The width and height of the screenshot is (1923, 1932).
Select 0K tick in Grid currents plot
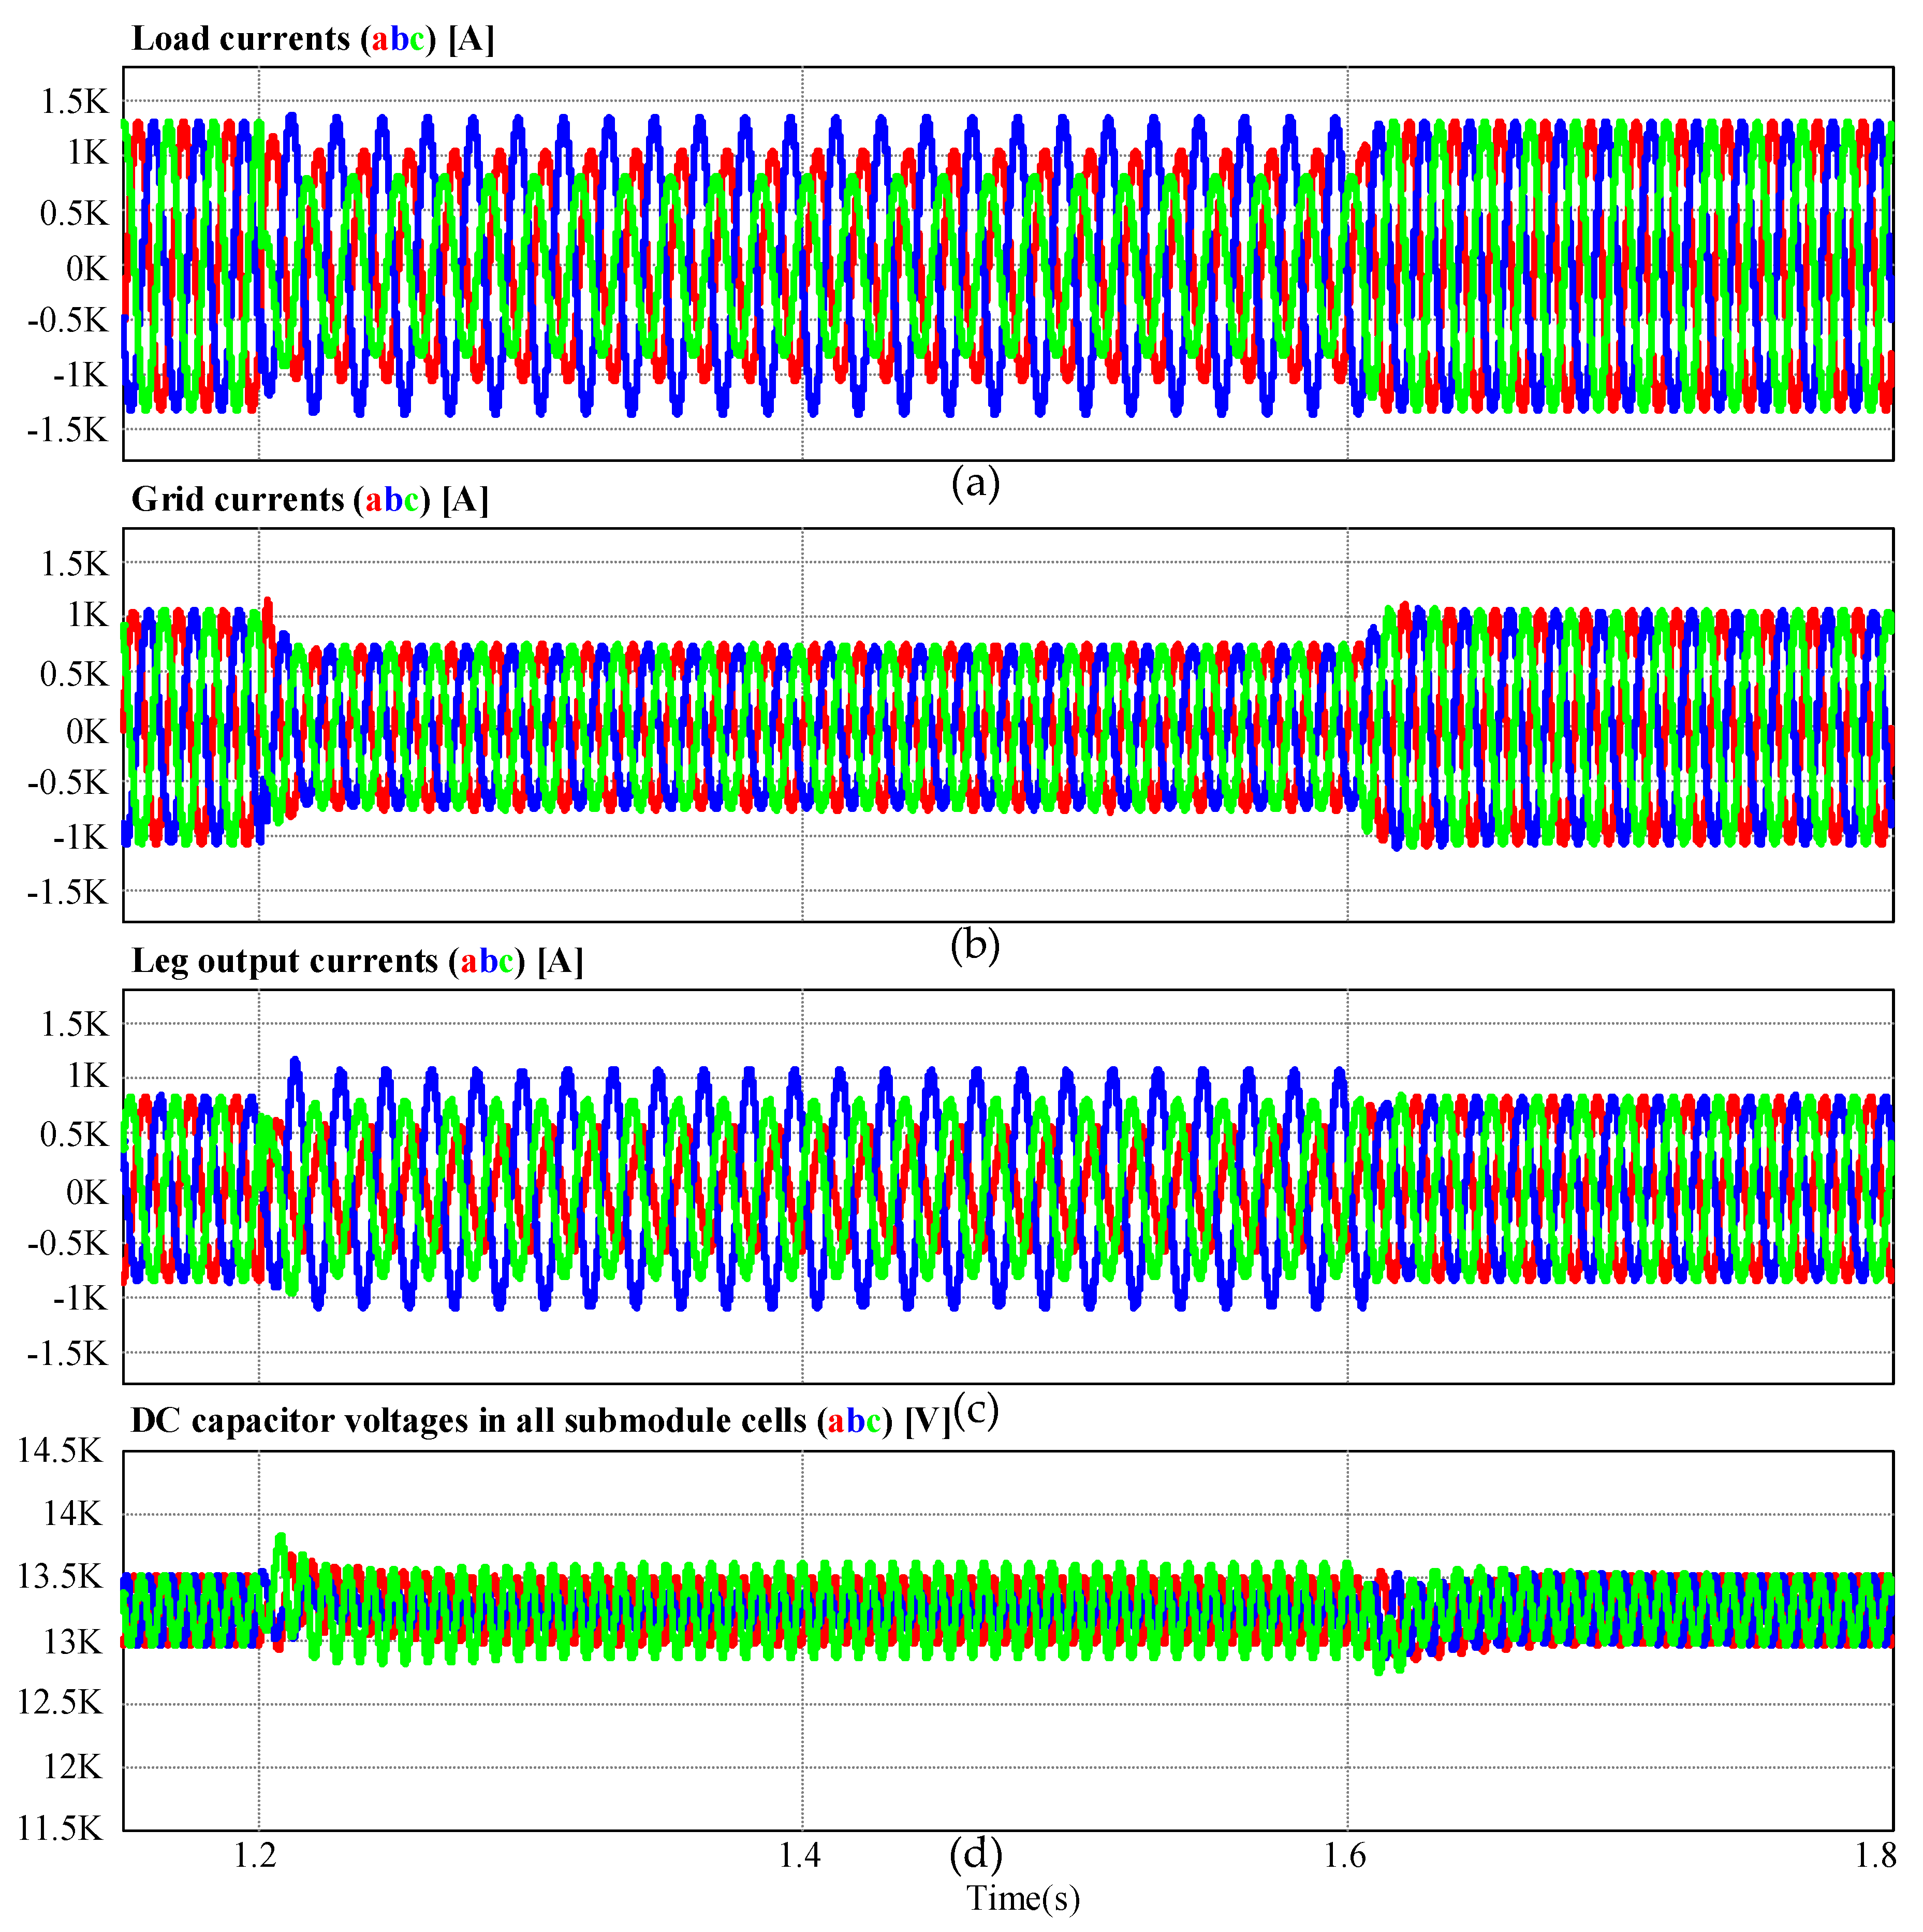point(87,731)
